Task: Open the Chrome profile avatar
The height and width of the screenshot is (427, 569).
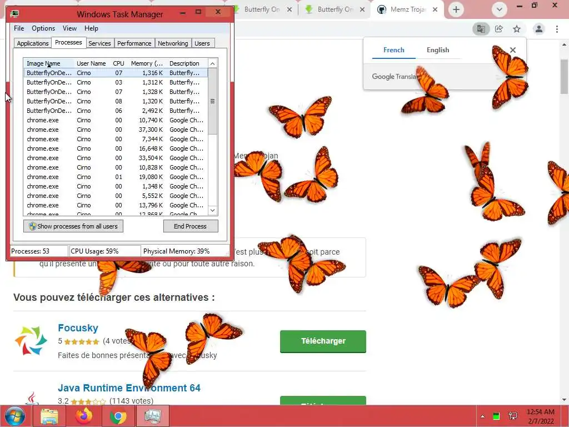Action: coord(539,29)
